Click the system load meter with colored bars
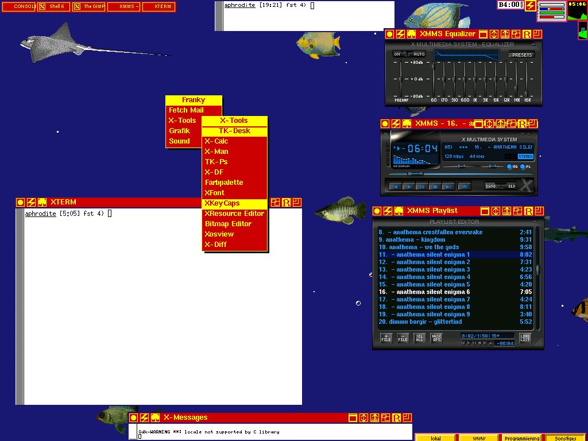This screenshot has height=441, width=588. [552, 11]
